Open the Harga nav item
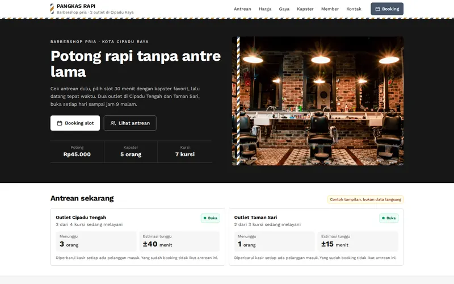 tap(265, 9)
